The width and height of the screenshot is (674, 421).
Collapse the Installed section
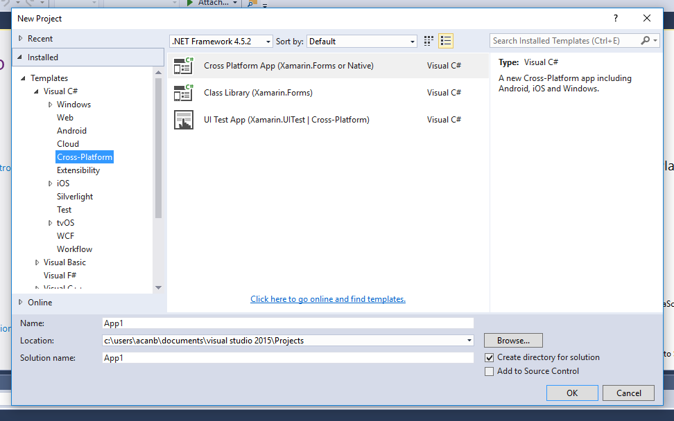point(20,57)
